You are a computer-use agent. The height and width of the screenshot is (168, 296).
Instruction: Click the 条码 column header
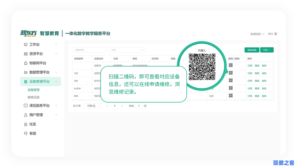point(135,59)
